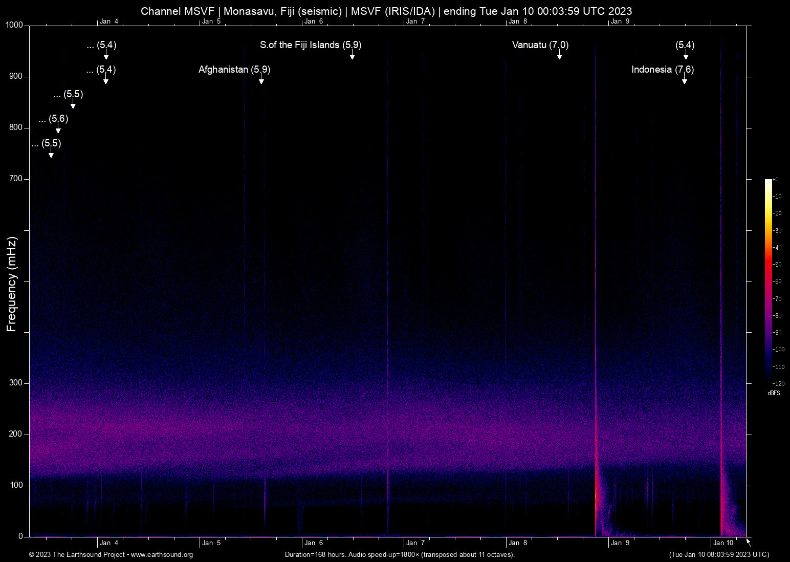Click the Jan 9 label on the top axis
This screenshot has height=562, width=790.
coord(621,21)
